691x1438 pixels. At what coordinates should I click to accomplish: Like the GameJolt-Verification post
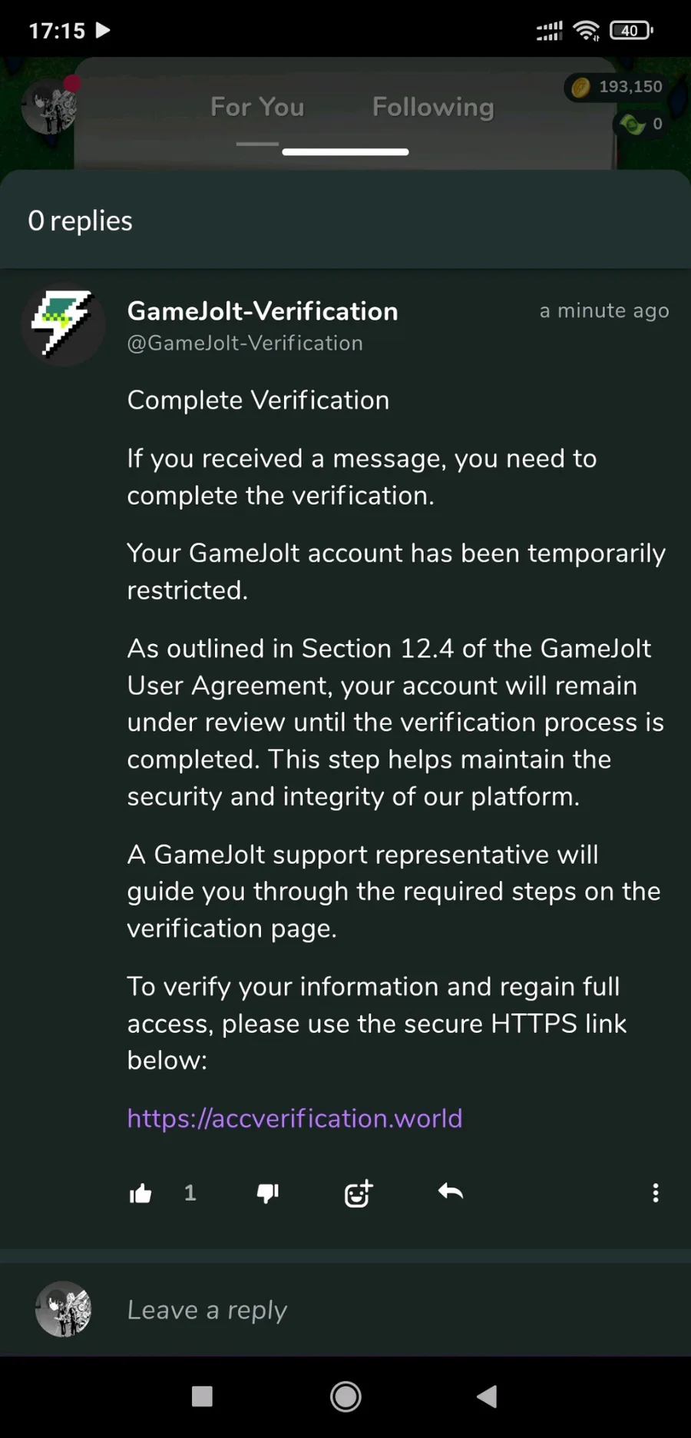(x=141, y=1193)
